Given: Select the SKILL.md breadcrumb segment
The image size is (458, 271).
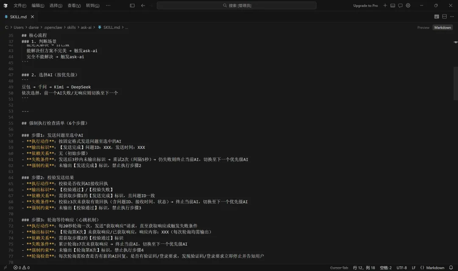Looking at the screenshot, I should click(x=111, y=27).
